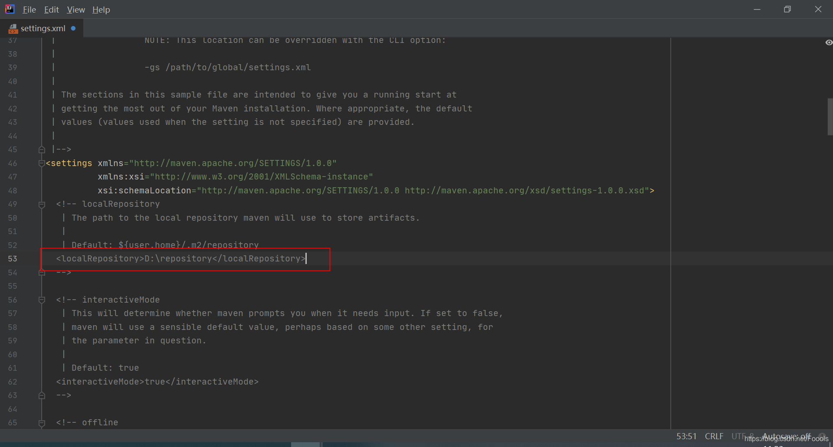The height and width of the screenshot is (447, 833).
Task: Click line number 46 in the gutter
Action: pyautogui.click(x=13, y=163)
